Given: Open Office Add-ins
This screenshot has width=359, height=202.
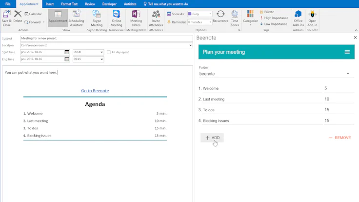Looking at the screenshot, I should [298, 18].
